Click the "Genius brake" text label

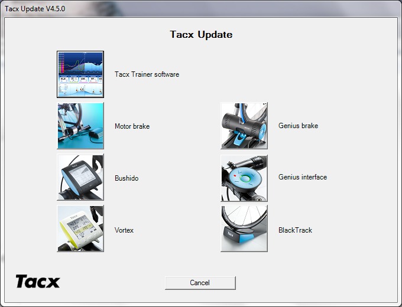[298, 126]
